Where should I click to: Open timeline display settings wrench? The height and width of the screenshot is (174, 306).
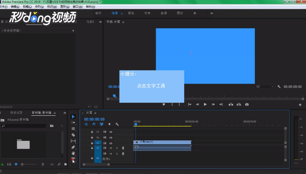click(117, 124)
